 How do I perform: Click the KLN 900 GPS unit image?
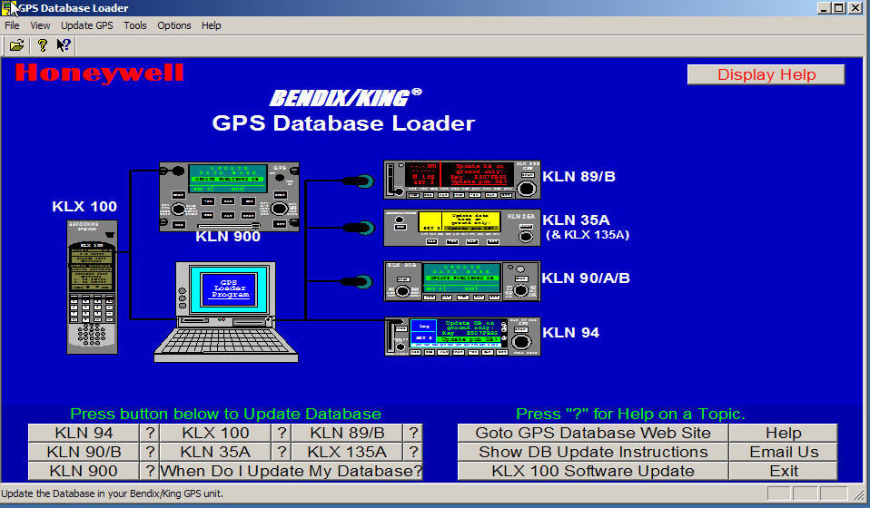pyautogui.click(x=229, y=197)
